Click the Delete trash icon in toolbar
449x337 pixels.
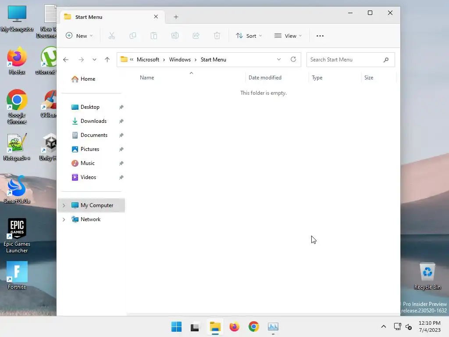[217, 36]
